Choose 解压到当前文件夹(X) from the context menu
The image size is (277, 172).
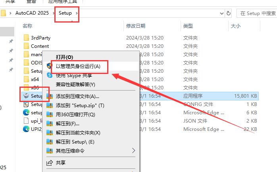pos(78,133)
